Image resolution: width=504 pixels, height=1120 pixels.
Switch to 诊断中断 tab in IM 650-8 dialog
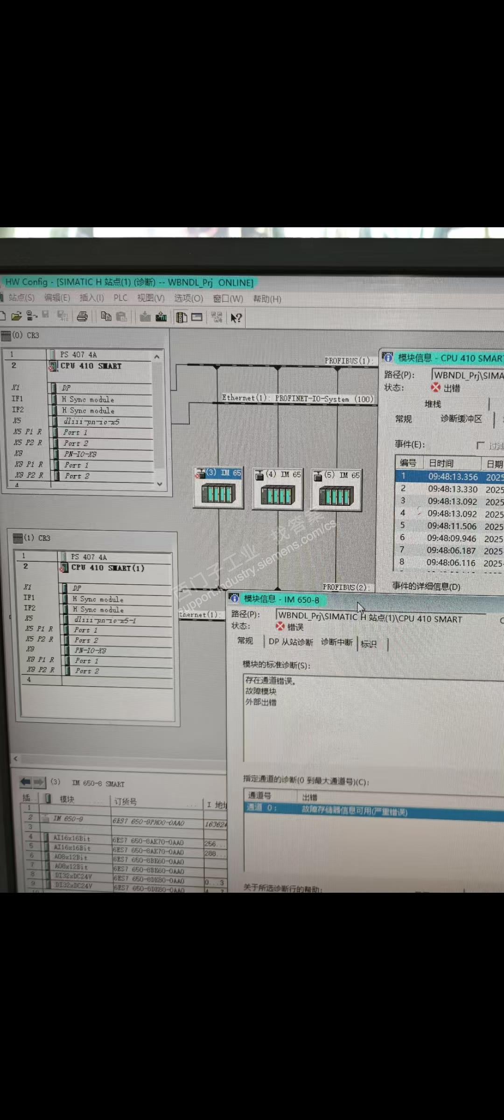336,642
